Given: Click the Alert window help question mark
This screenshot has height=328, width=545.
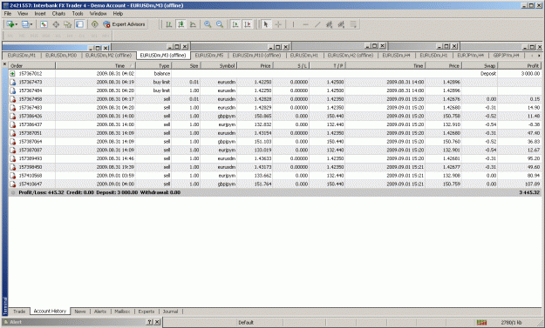Looking at the screenshot, I should 149,322.
